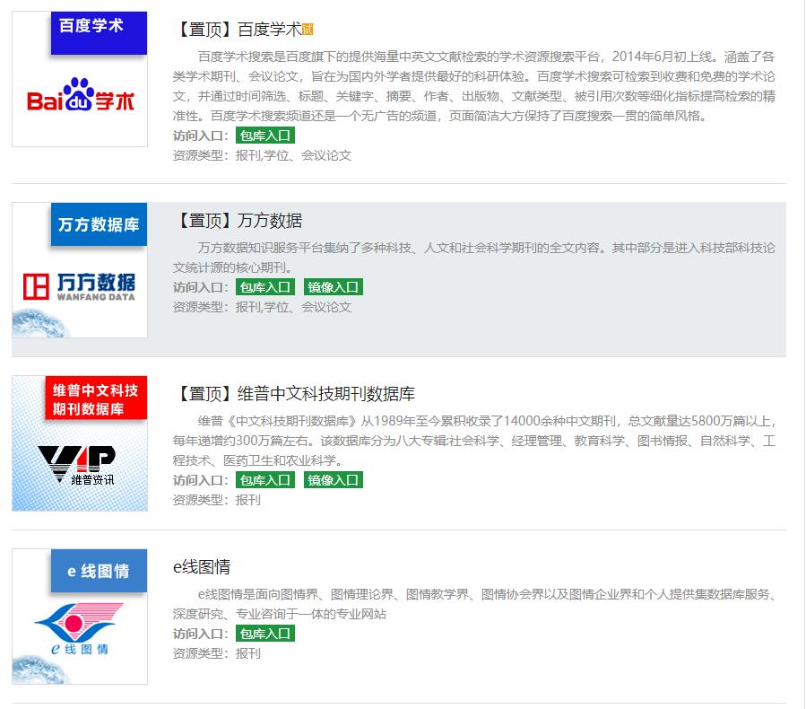
Task: Open the 维普中文科技期刊数据库 logo thumbnail
Action: 80,443
